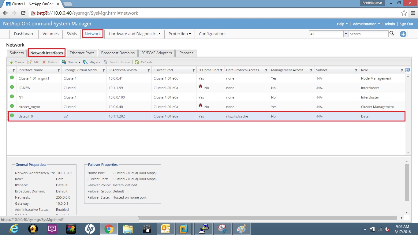Switch to the Ethernet Ports tab
418x235 pixels.
(x=82, y=53)
